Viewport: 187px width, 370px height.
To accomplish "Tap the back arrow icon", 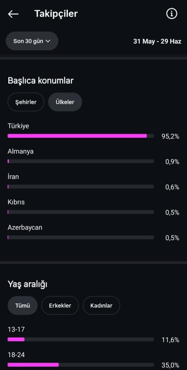I will [x=13, y=14].
